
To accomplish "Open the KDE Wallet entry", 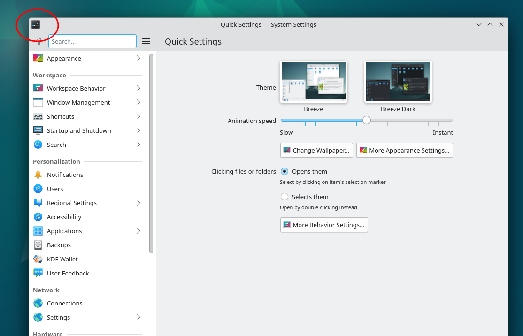I will coord(88,259).
